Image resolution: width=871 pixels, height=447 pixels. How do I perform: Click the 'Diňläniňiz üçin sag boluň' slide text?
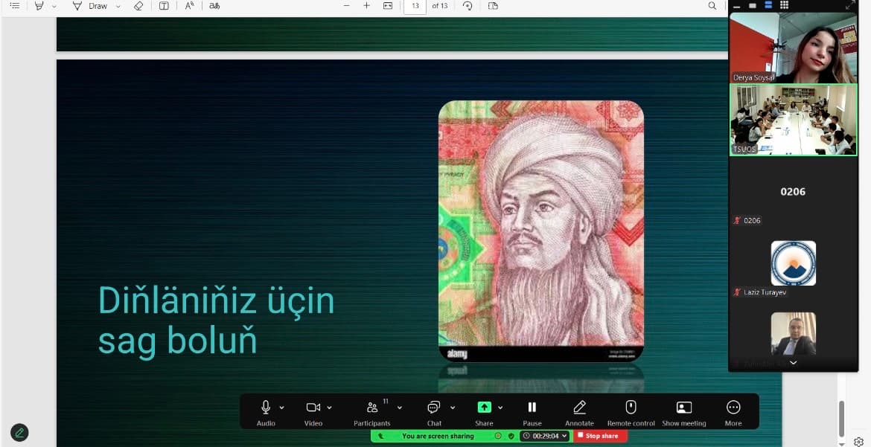[216, 321]
